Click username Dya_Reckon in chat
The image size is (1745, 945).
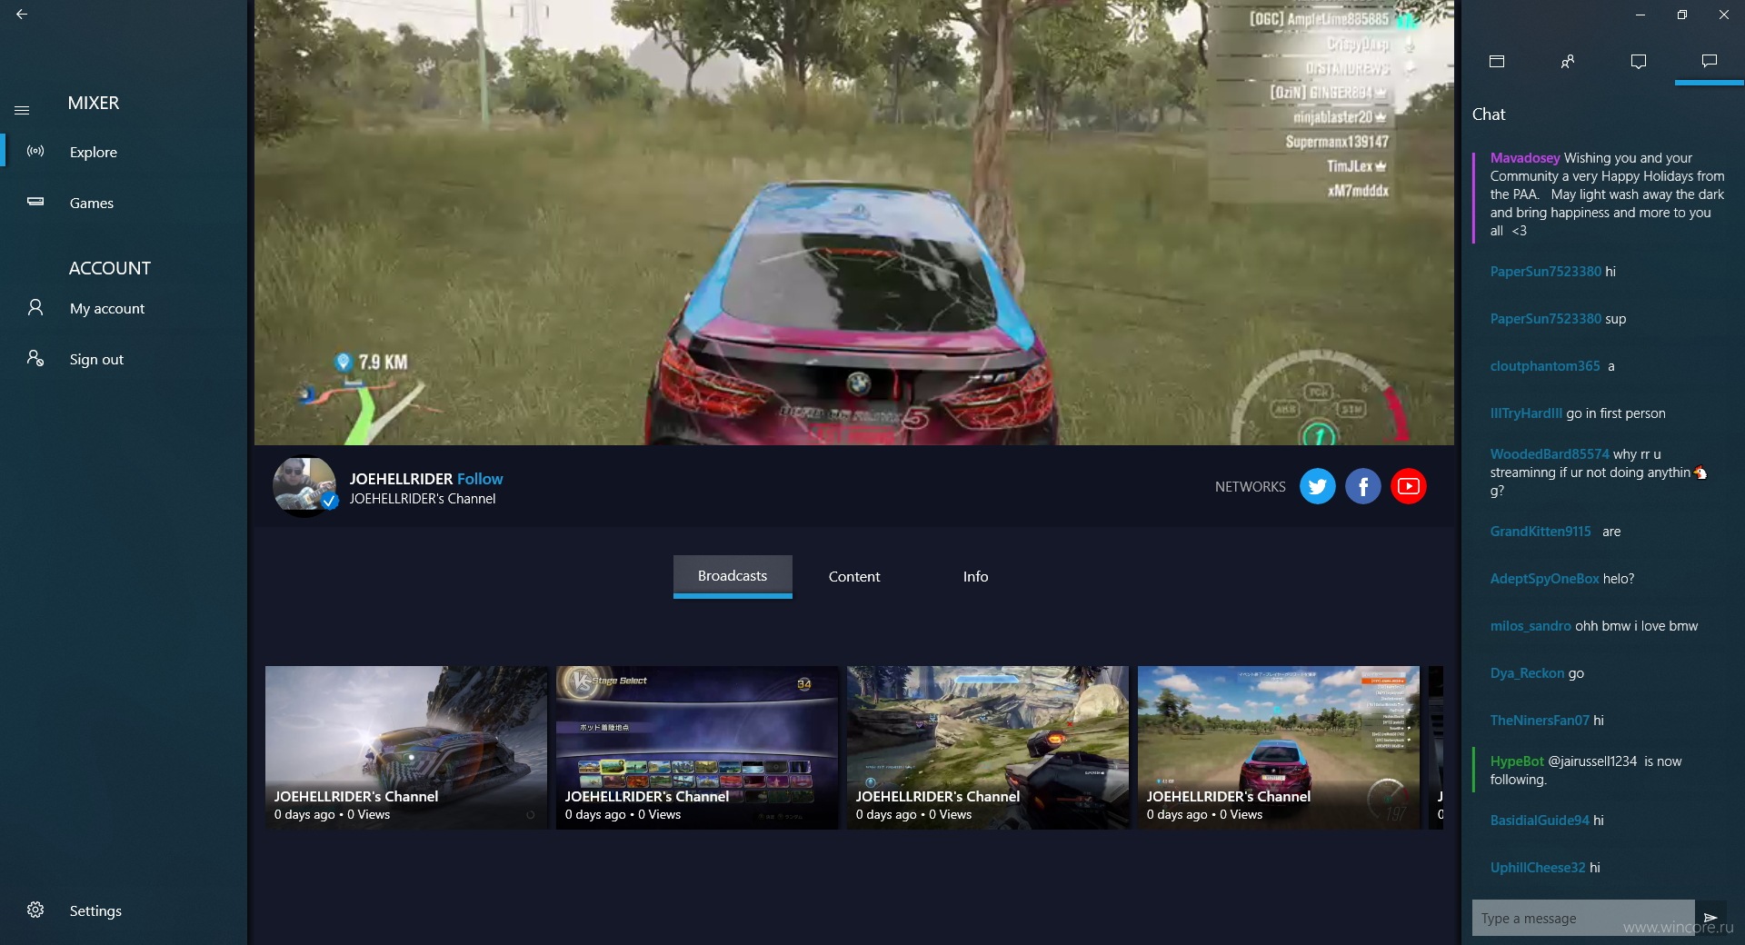1527,673
